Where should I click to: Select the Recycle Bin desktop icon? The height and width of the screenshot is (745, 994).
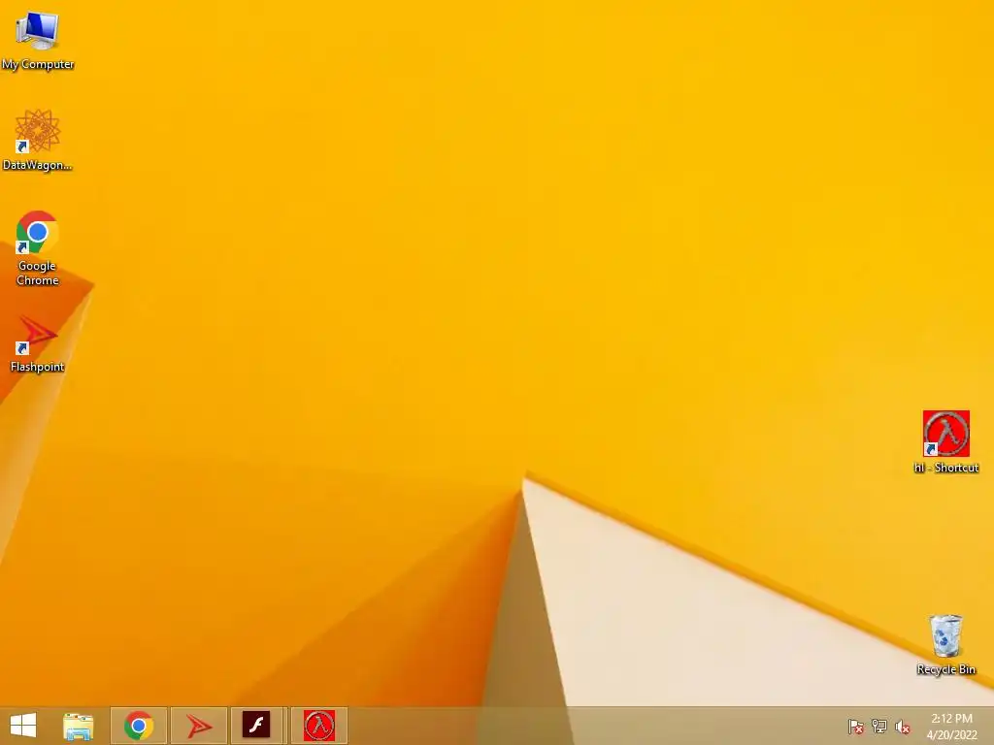coord(945,644)
